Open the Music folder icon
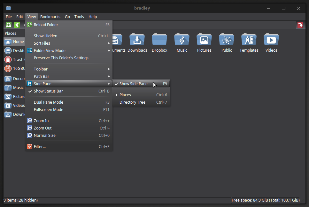 click(x=182, y=43)
